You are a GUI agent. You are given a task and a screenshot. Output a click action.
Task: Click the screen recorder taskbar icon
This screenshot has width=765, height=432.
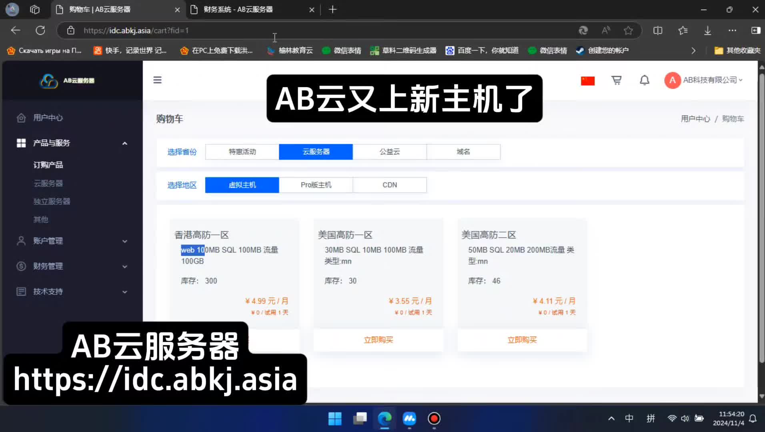[x=434, y=419]
